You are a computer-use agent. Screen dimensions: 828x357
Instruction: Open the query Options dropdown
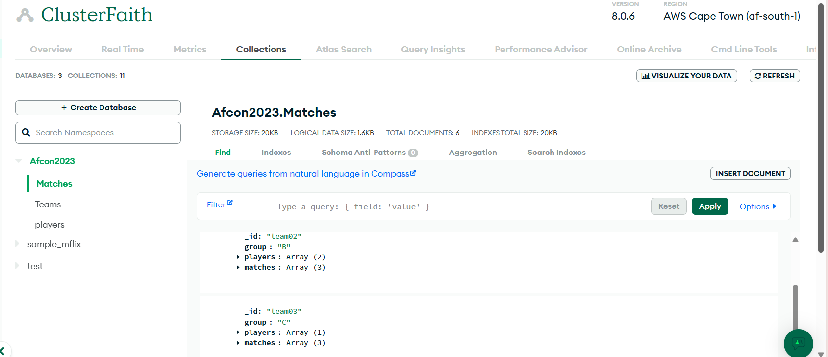(x=757, y=206)
